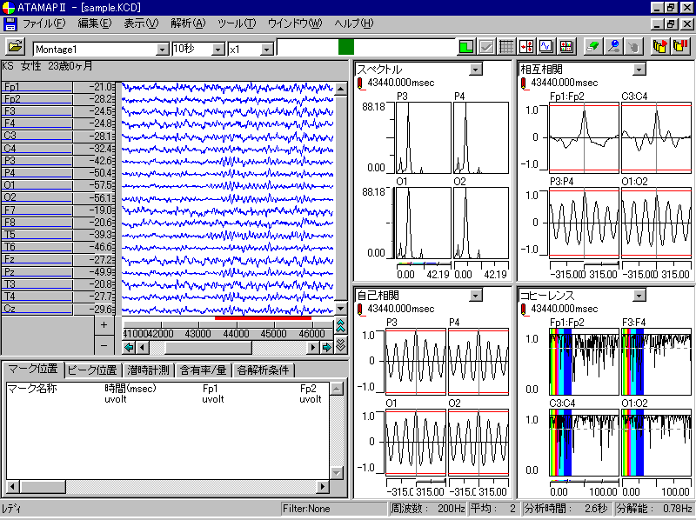The height and width of the screenshot is (520, 696).
Task: Click the grid toolbar icon
Action: tap(506, 48)
